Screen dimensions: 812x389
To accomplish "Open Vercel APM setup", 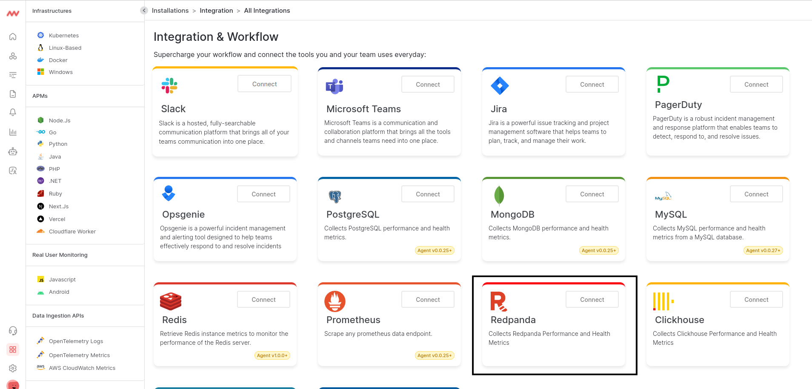I will tap(57, 219).
